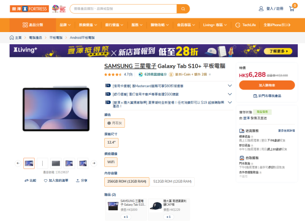
Task: Click the user account icon
Action: click(x=261, y=9)
